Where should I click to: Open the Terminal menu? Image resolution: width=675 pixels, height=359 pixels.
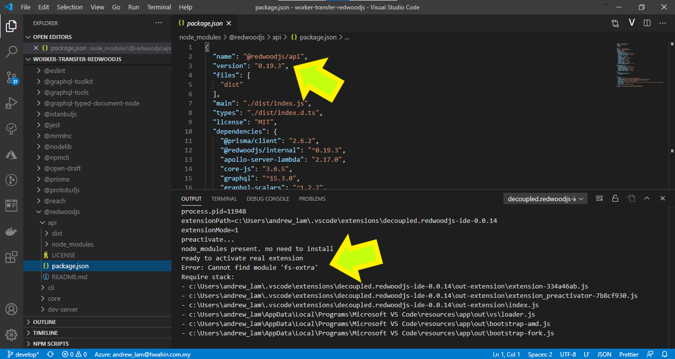coord(159,7)
